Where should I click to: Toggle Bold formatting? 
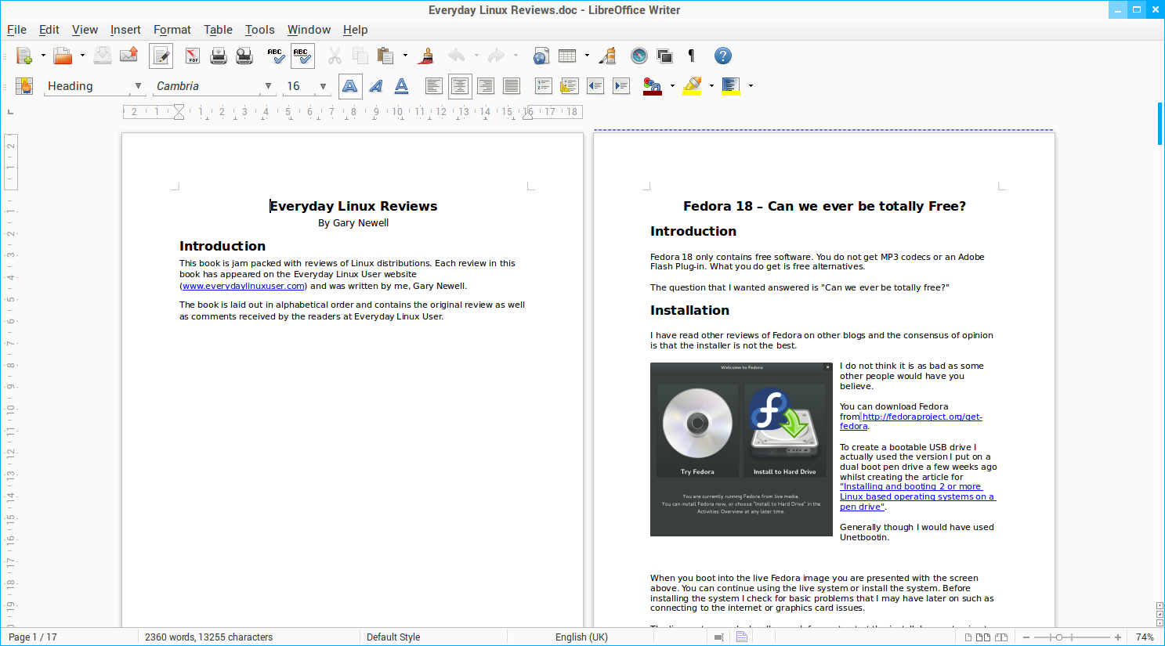coord(350,86)
